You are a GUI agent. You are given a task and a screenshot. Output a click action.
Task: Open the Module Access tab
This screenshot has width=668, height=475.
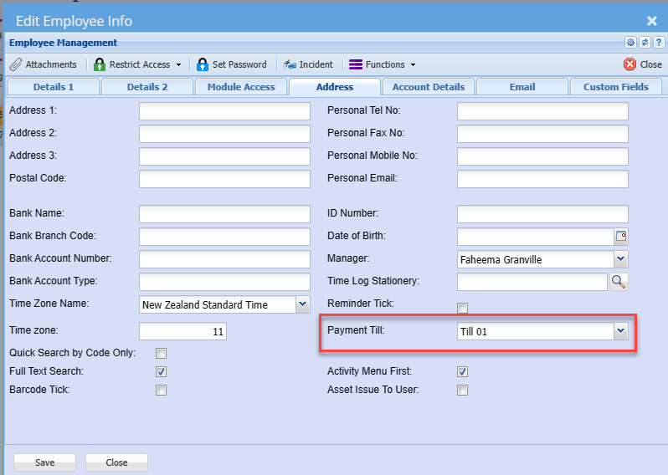click(241, 87)
